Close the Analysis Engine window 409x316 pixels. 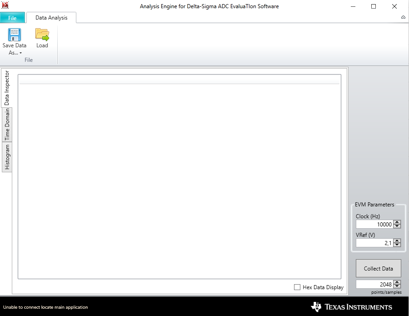(394, 6)
